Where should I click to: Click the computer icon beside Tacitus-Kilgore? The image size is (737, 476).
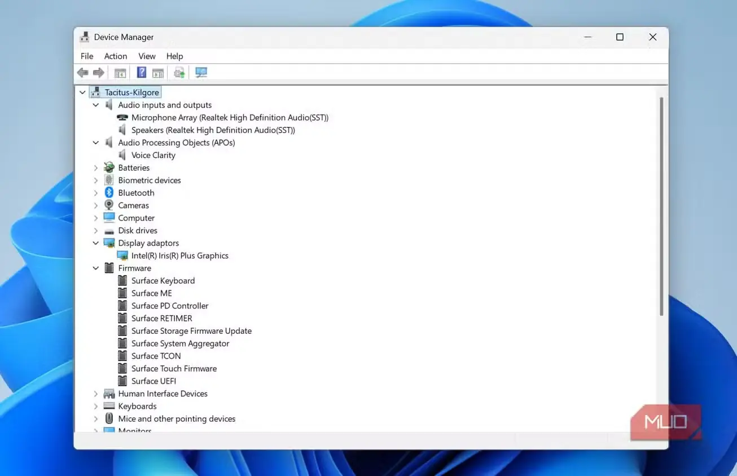click(x=95, y=92)
